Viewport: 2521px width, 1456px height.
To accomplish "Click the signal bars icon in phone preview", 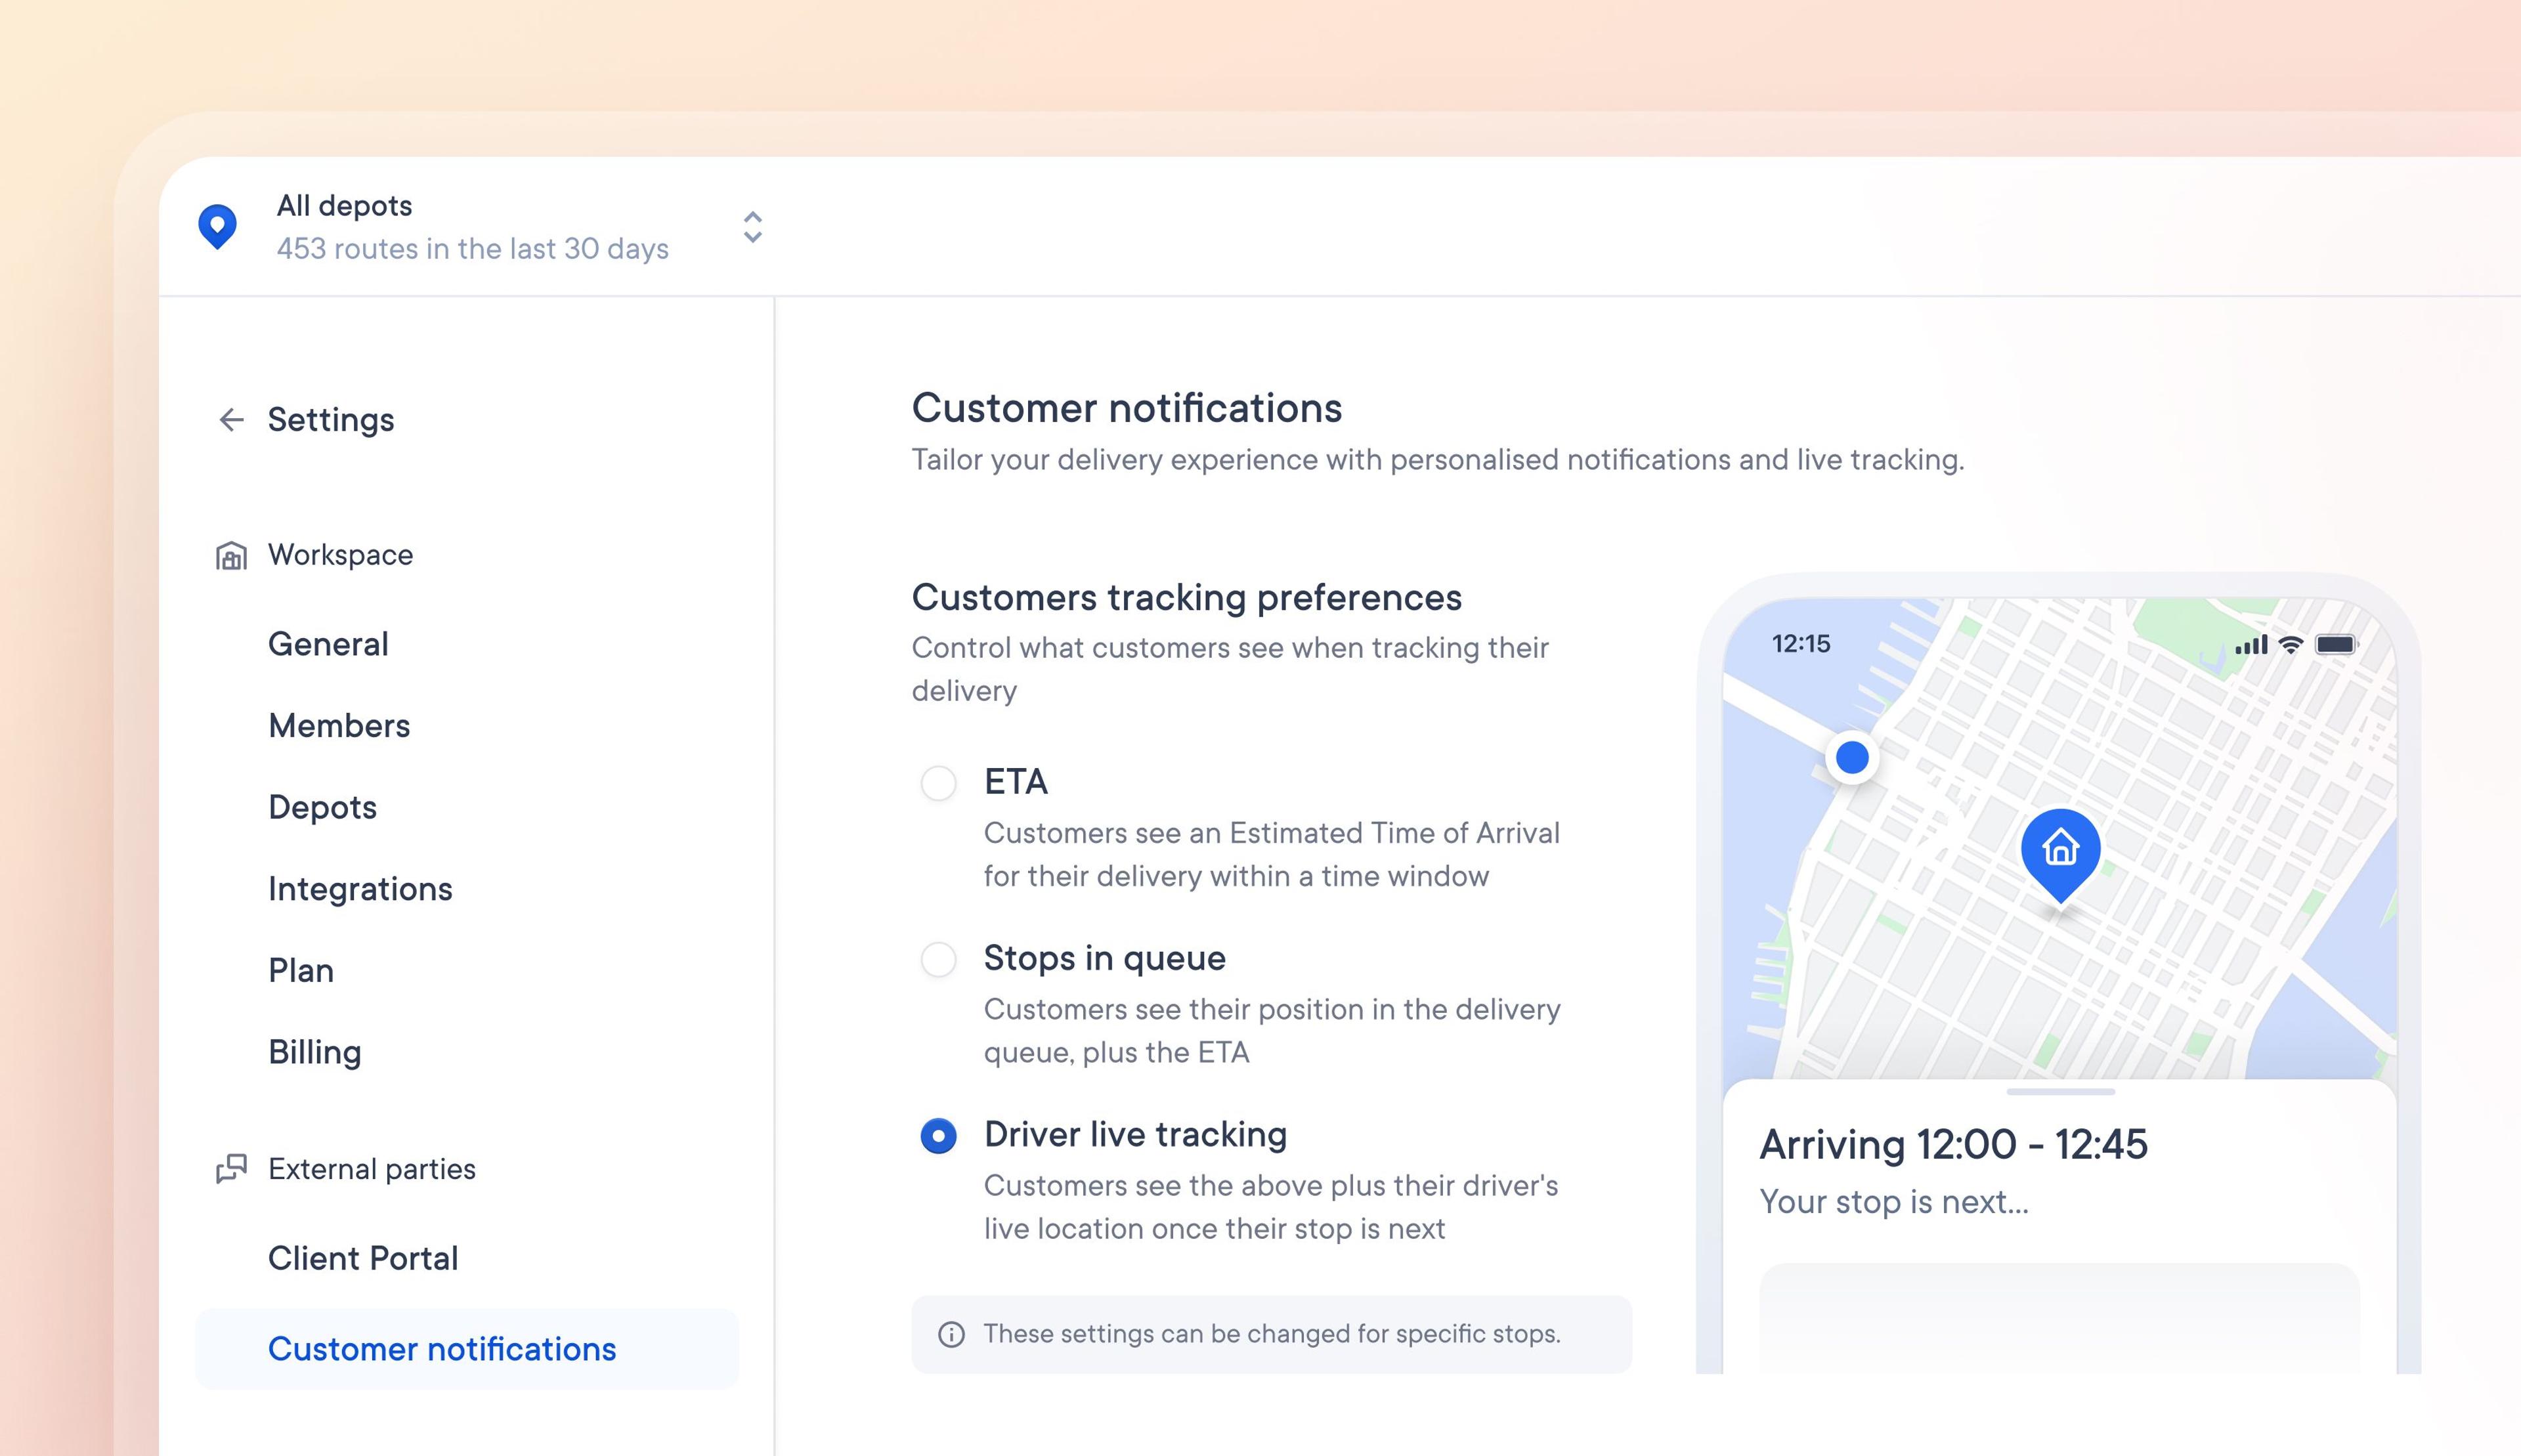I will [x=2251, y=645].
